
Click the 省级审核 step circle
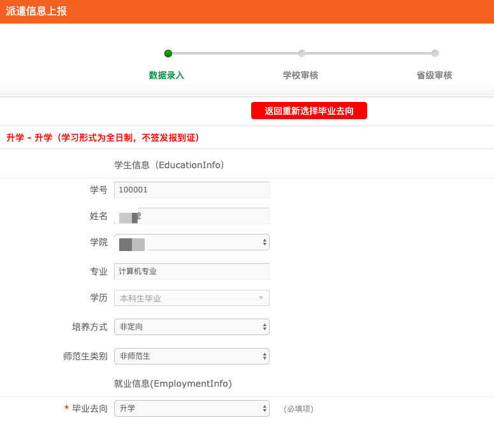click(435, 54)
